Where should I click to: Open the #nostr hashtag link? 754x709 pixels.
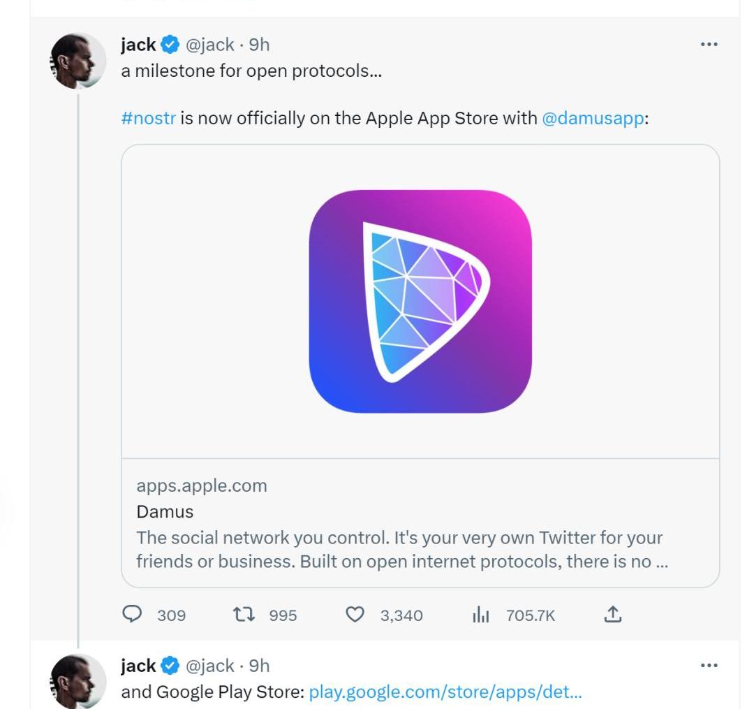tap(148, 118)
